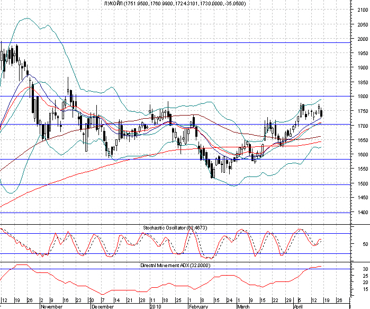The image size is (370, 309).
Task: Click the 1450 price axis label
Action: 363,198
